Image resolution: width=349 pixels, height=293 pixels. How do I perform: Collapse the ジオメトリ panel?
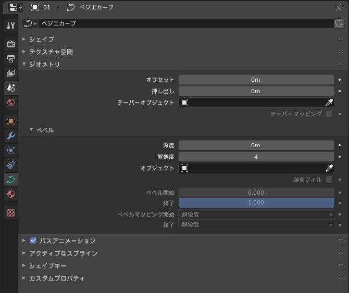(x=24, y=64)
